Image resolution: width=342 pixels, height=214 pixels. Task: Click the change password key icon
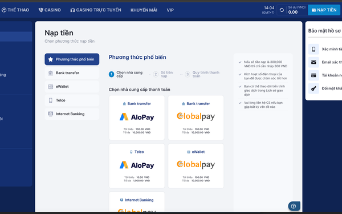[313, 88]
